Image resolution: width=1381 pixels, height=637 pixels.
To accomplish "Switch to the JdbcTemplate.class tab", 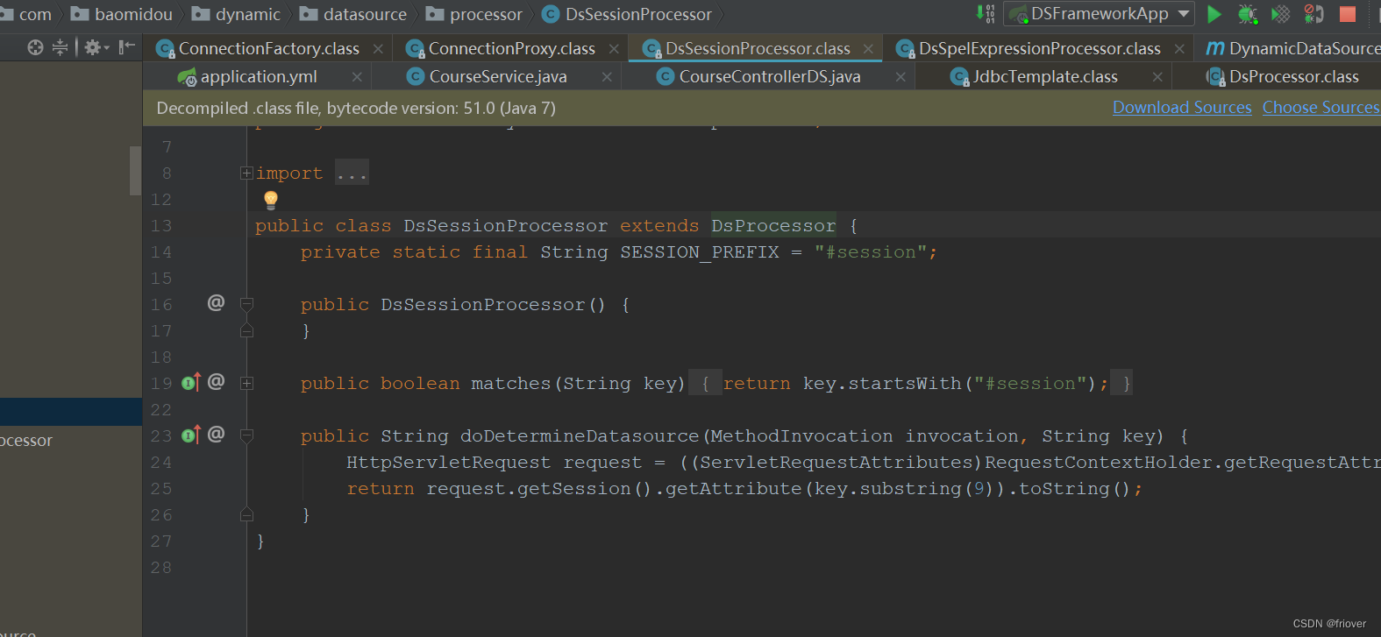I will point(1044,77).
